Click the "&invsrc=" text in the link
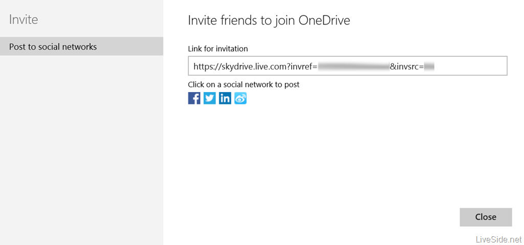 pos(407,66)
